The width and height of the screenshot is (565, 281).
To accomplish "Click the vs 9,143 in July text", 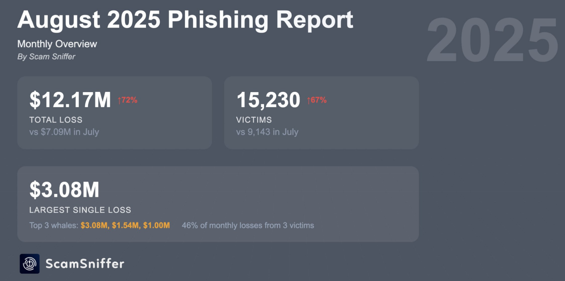I will pos(267,132).
